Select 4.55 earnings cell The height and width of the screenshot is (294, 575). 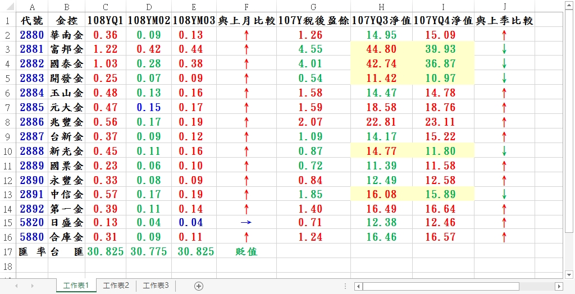click(313, 49)
